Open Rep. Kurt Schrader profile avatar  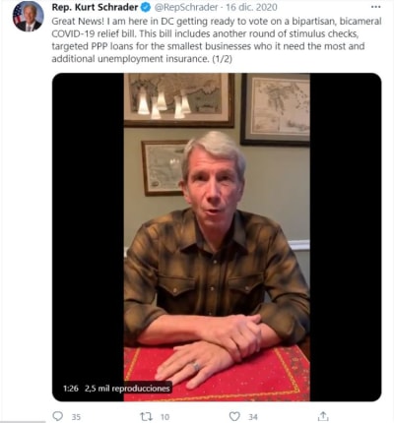28,16
